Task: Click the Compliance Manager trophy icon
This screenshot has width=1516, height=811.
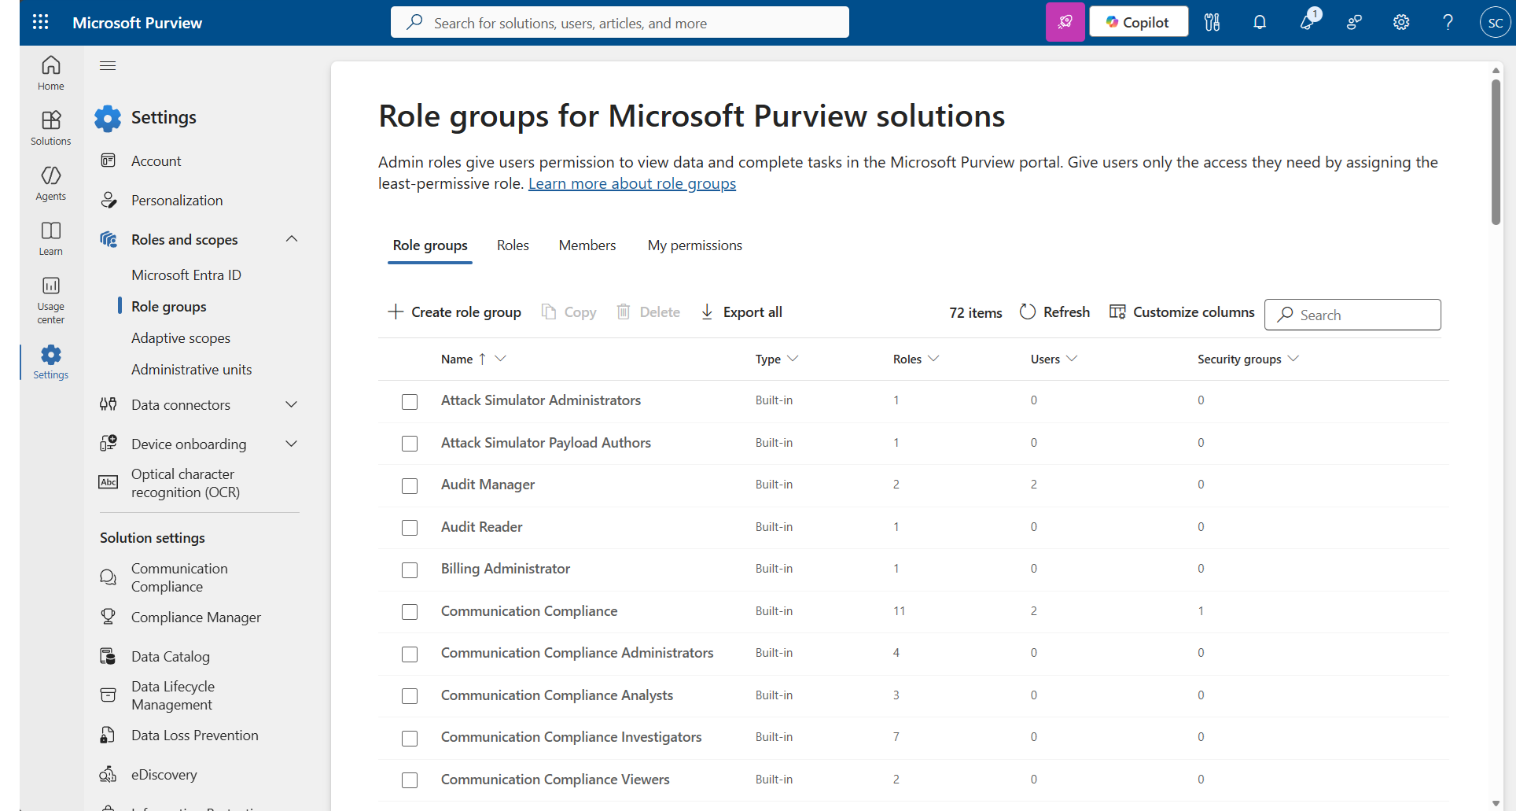Action: [x=109, y=617]
